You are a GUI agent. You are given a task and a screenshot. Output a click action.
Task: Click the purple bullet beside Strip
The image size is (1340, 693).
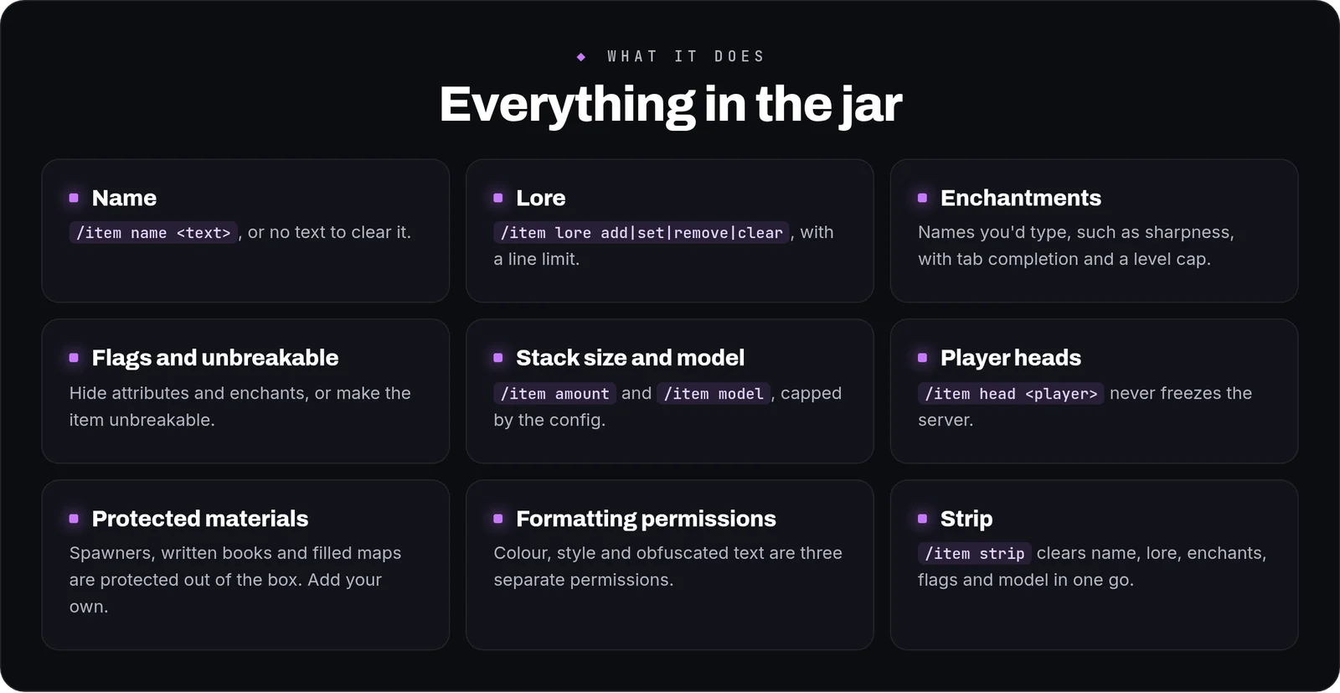(x=922, y=519)
